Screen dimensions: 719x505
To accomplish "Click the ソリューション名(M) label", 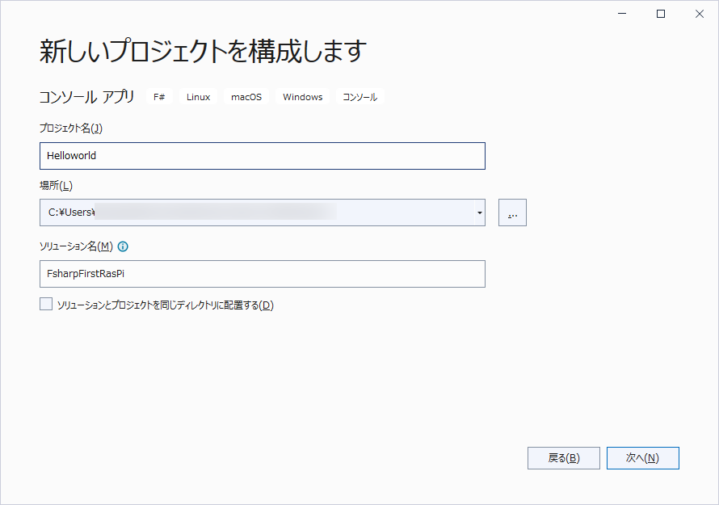I will pyautogui.click(x=76, y=246).
